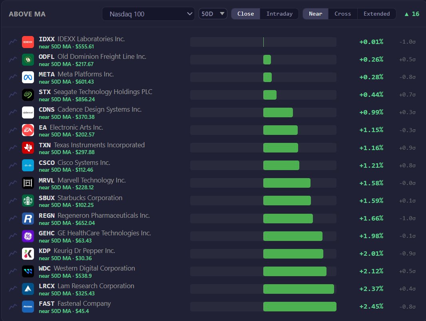Screen dimensions: 426x321
Task: Click the ABOVE MA panel title
Action: pos(27,14)
